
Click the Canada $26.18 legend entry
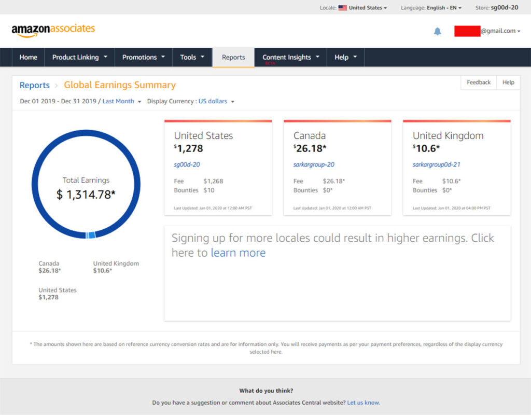49,267
